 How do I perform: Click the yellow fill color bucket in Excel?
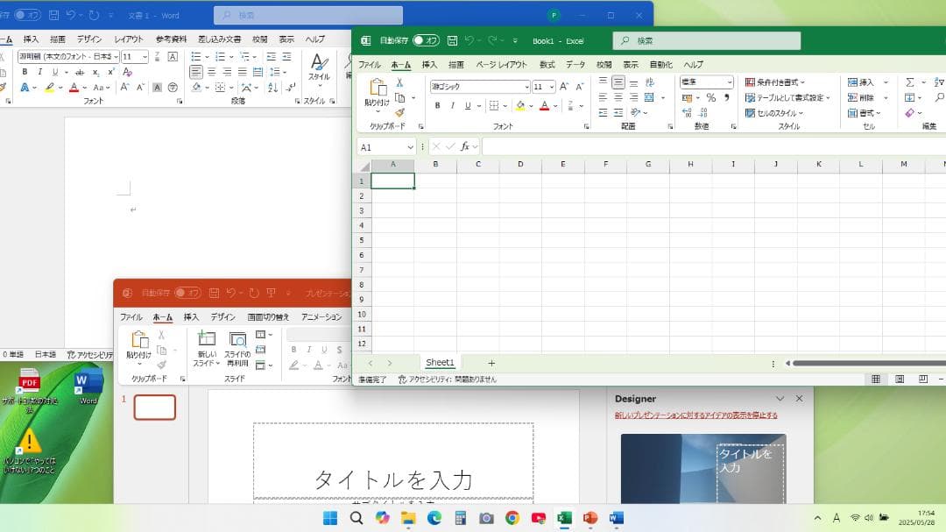(x=519, y=106)
